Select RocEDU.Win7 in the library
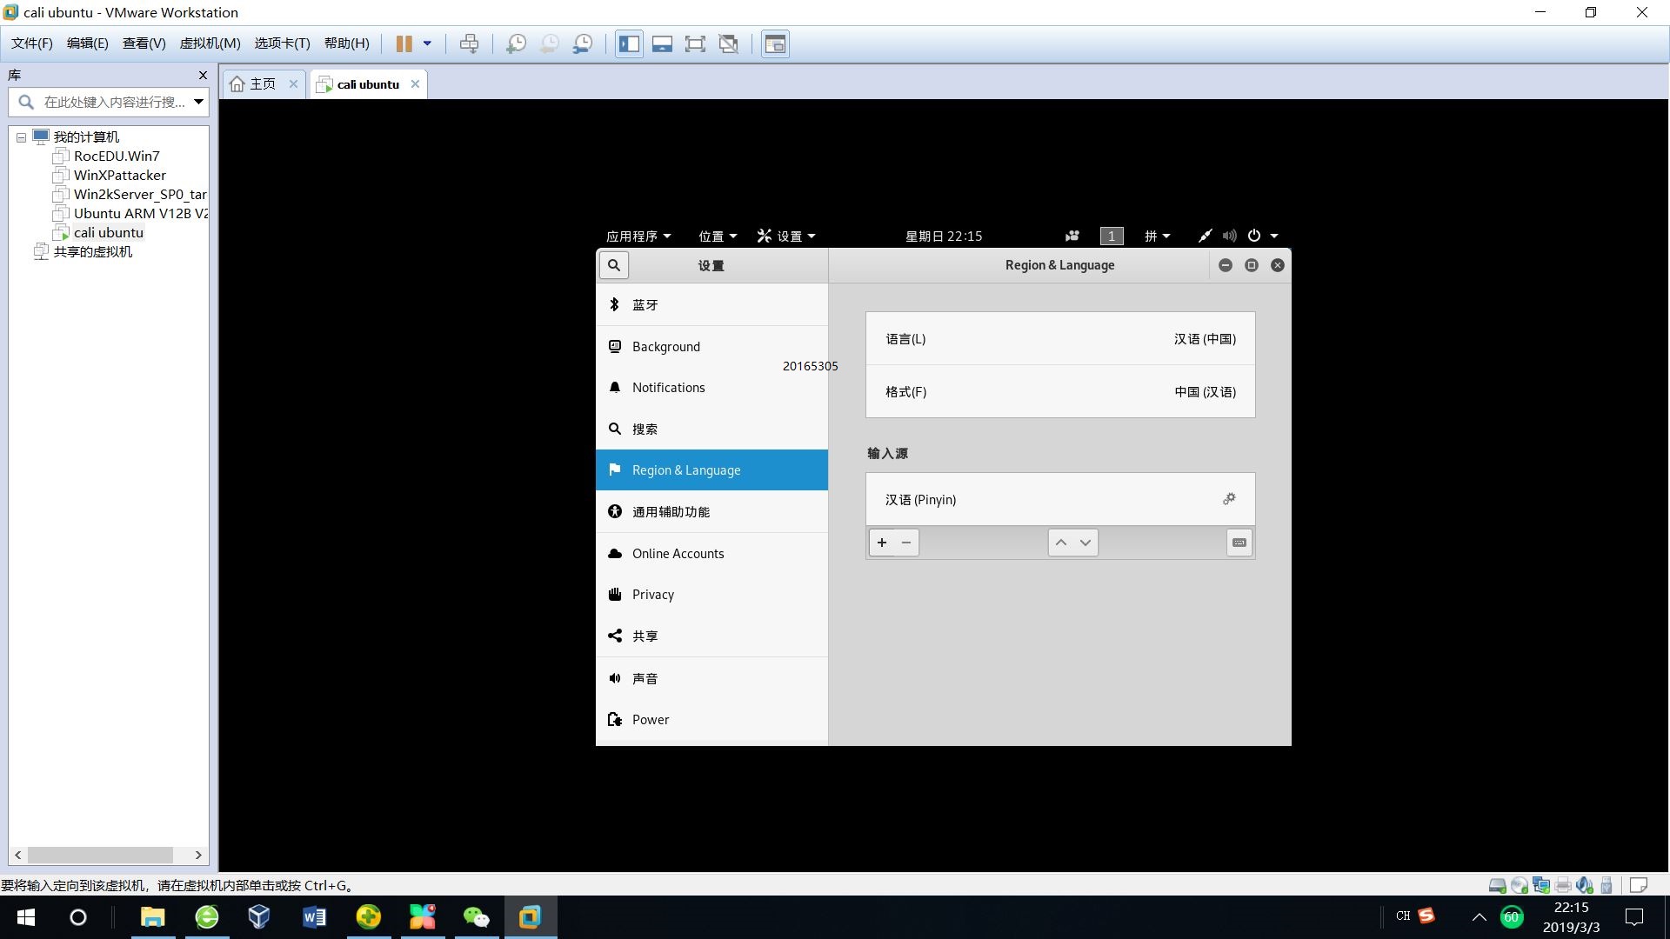This screenshot has height=939, width=1670. 117,156
